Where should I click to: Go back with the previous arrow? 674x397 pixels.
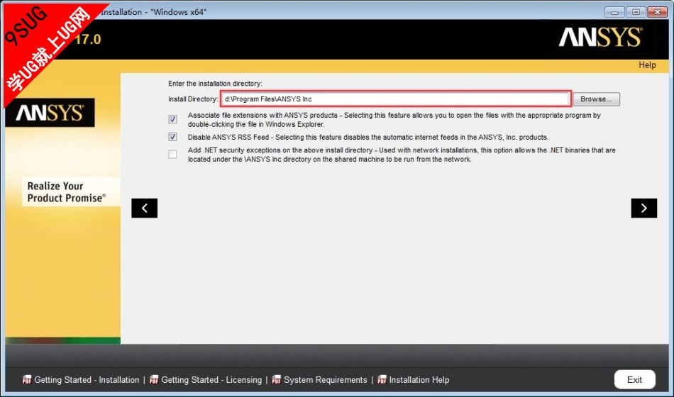coord(145,208)
